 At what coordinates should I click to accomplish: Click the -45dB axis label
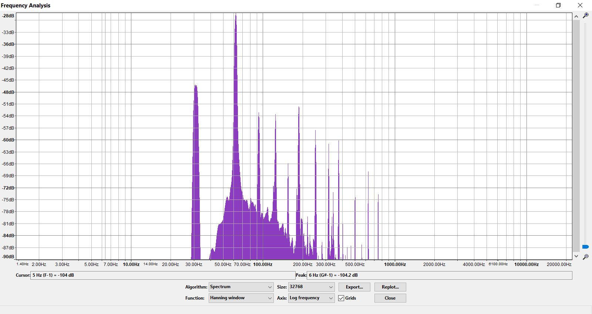click(8, 80)
